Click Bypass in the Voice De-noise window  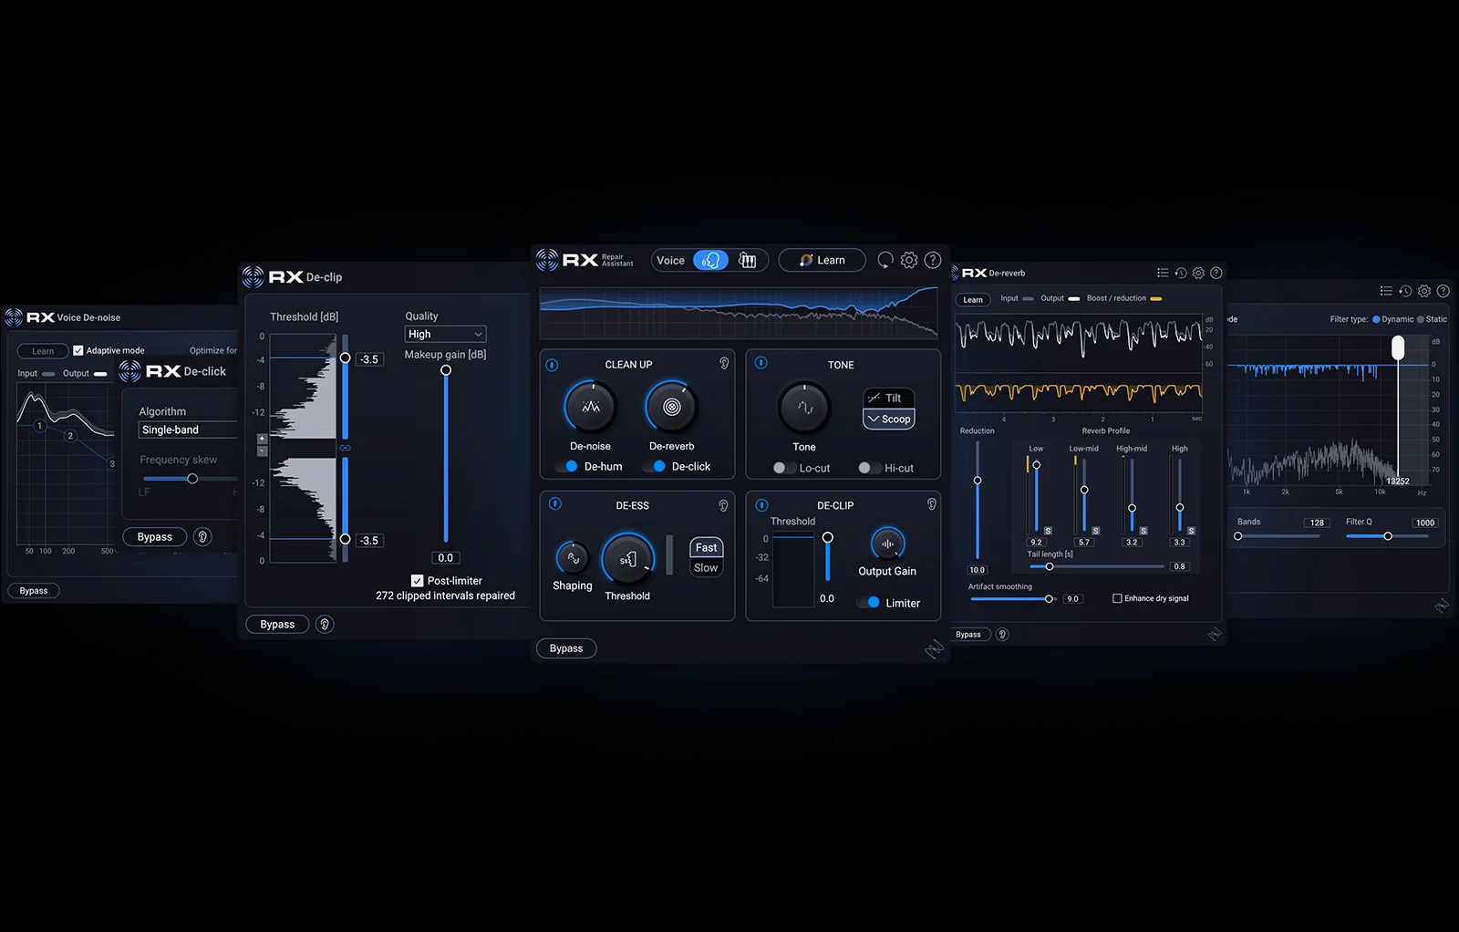[x=34, y=591]
